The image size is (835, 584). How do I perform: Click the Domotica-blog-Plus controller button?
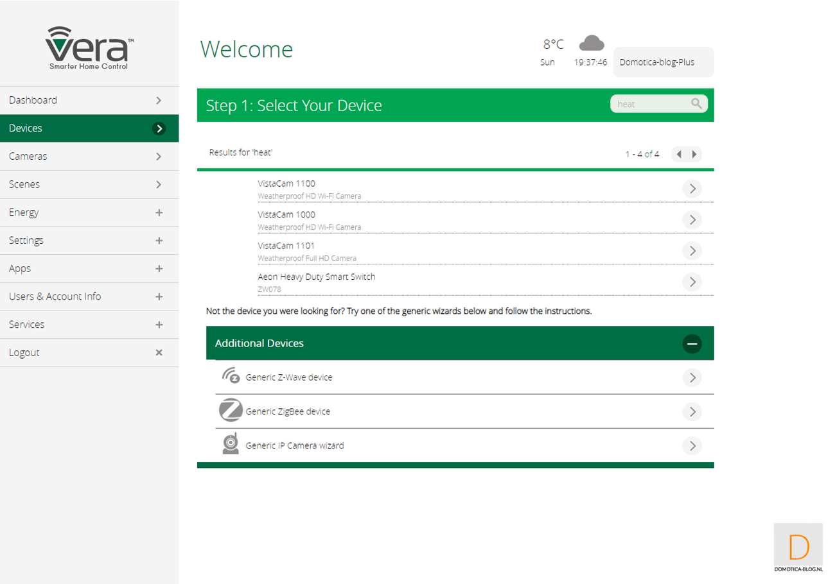coord(663,62)
